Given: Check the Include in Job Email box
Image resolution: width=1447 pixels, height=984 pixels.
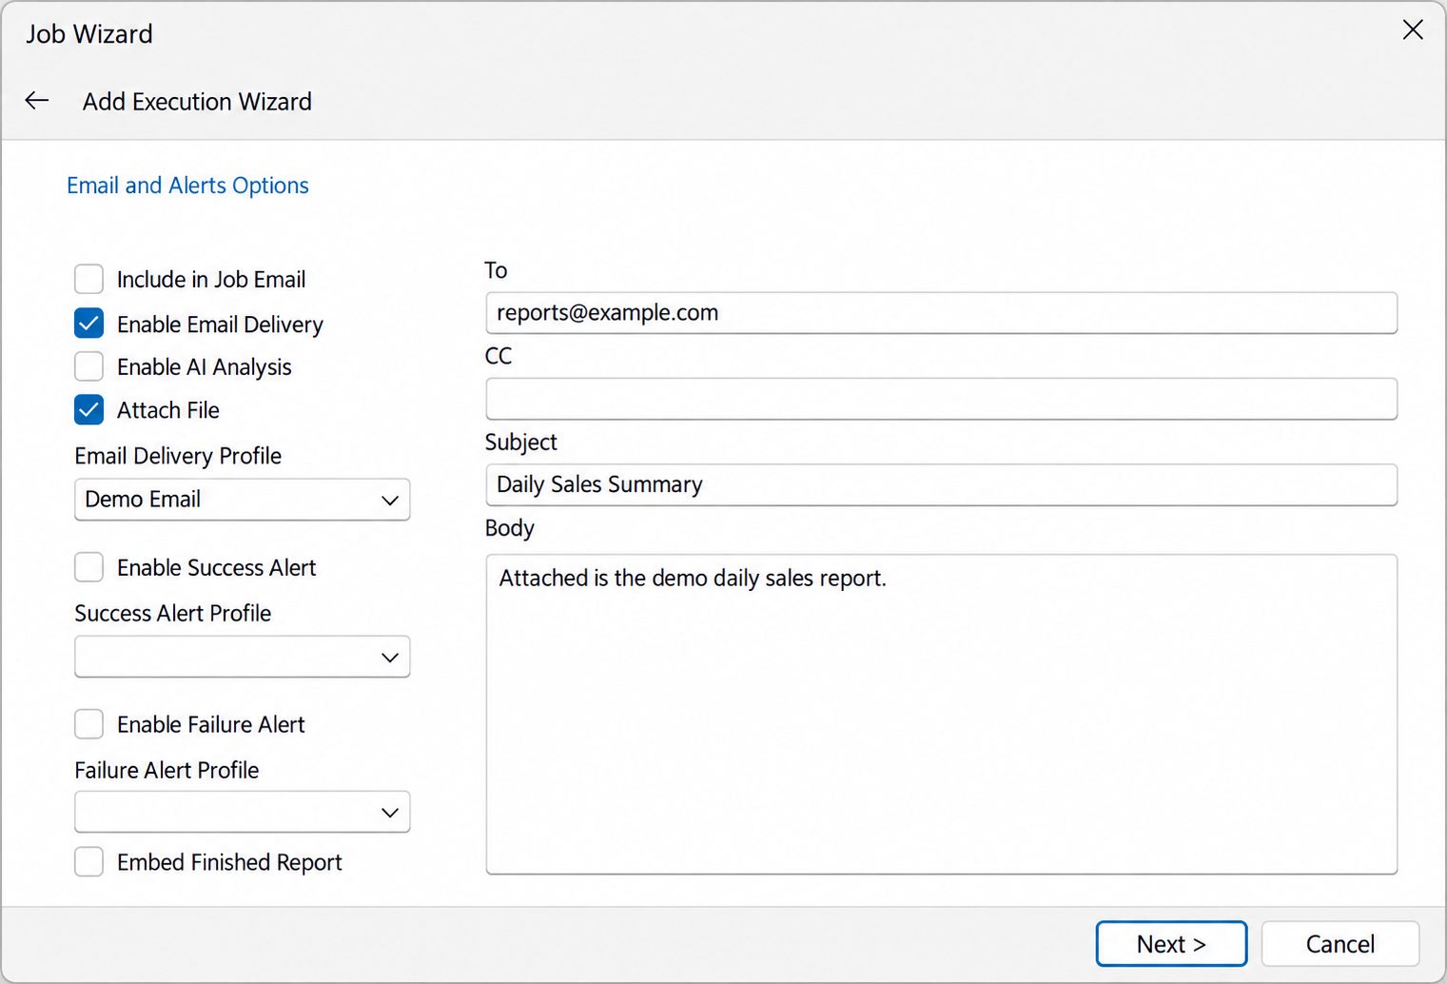Looking at the screenshot, I should tap(89, 279).
